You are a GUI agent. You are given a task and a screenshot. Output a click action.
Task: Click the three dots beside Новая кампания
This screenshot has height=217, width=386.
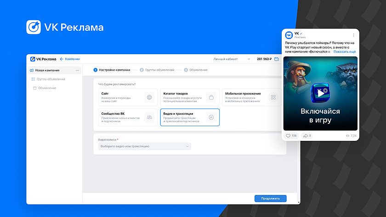(77, 70)
